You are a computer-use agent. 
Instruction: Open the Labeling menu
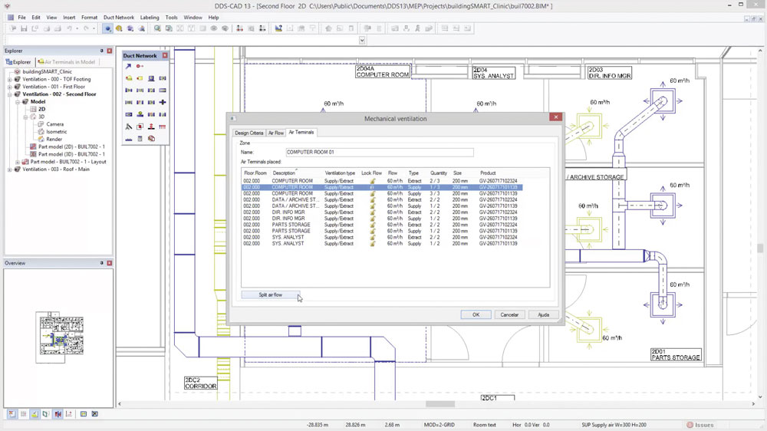[150, 17]
